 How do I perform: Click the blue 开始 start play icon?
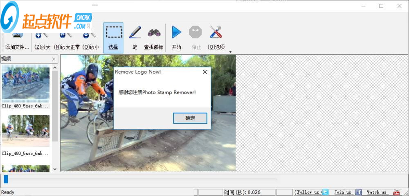[x=176, y=32]
